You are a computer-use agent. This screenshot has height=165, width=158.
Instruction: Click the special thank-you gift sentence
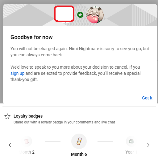(76, 73)
